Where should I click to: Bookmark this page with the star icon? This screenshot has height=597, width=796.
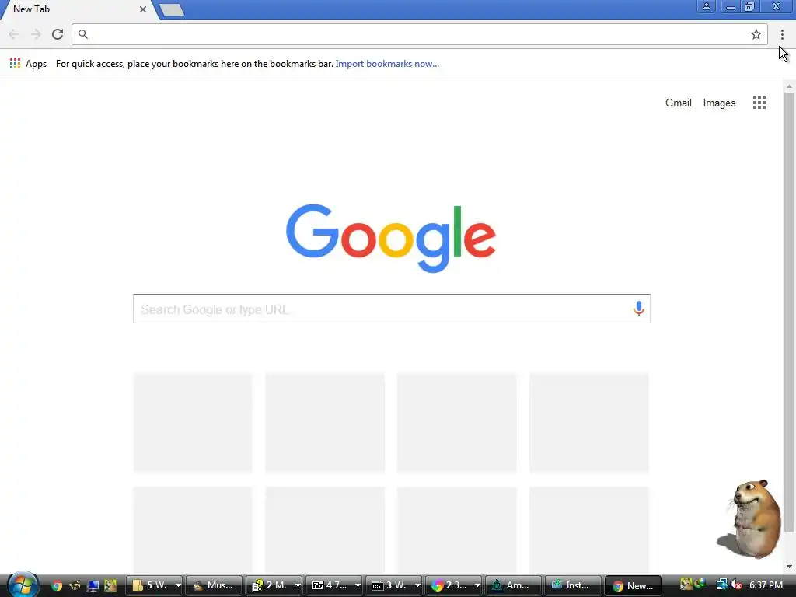pos(756,34)
